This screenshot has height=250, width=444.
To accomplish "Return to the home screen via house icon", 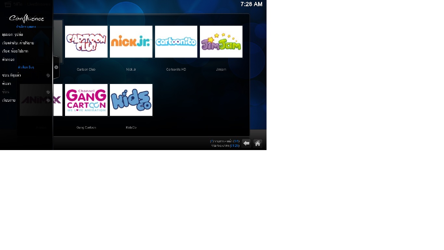I will pos(258,143).
